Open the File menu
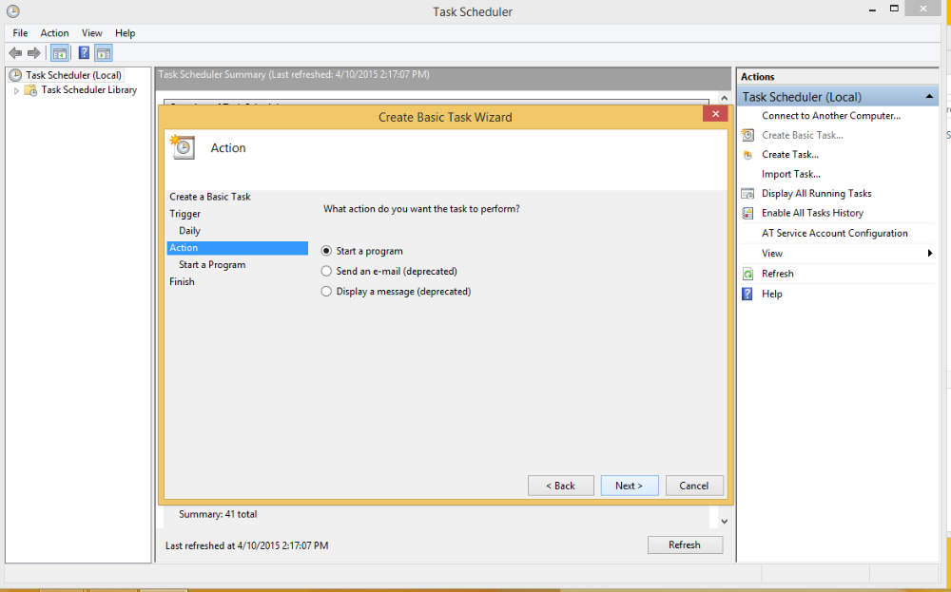 click(x=20, y=32)
